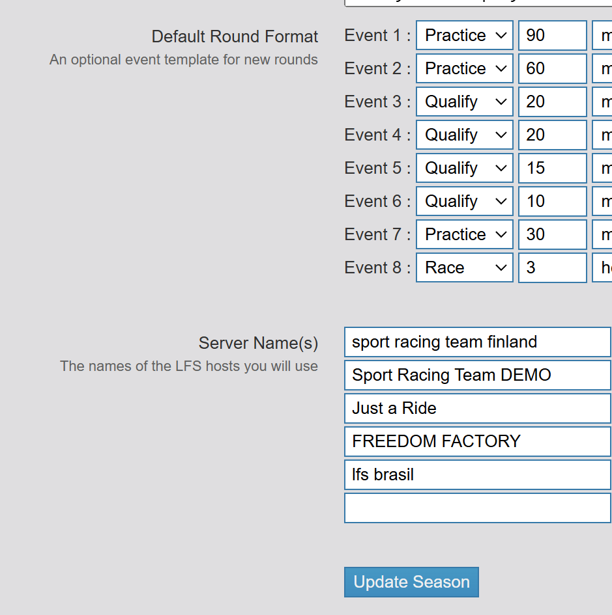Expand Event 2 Practice dropdown

[465, 69]
